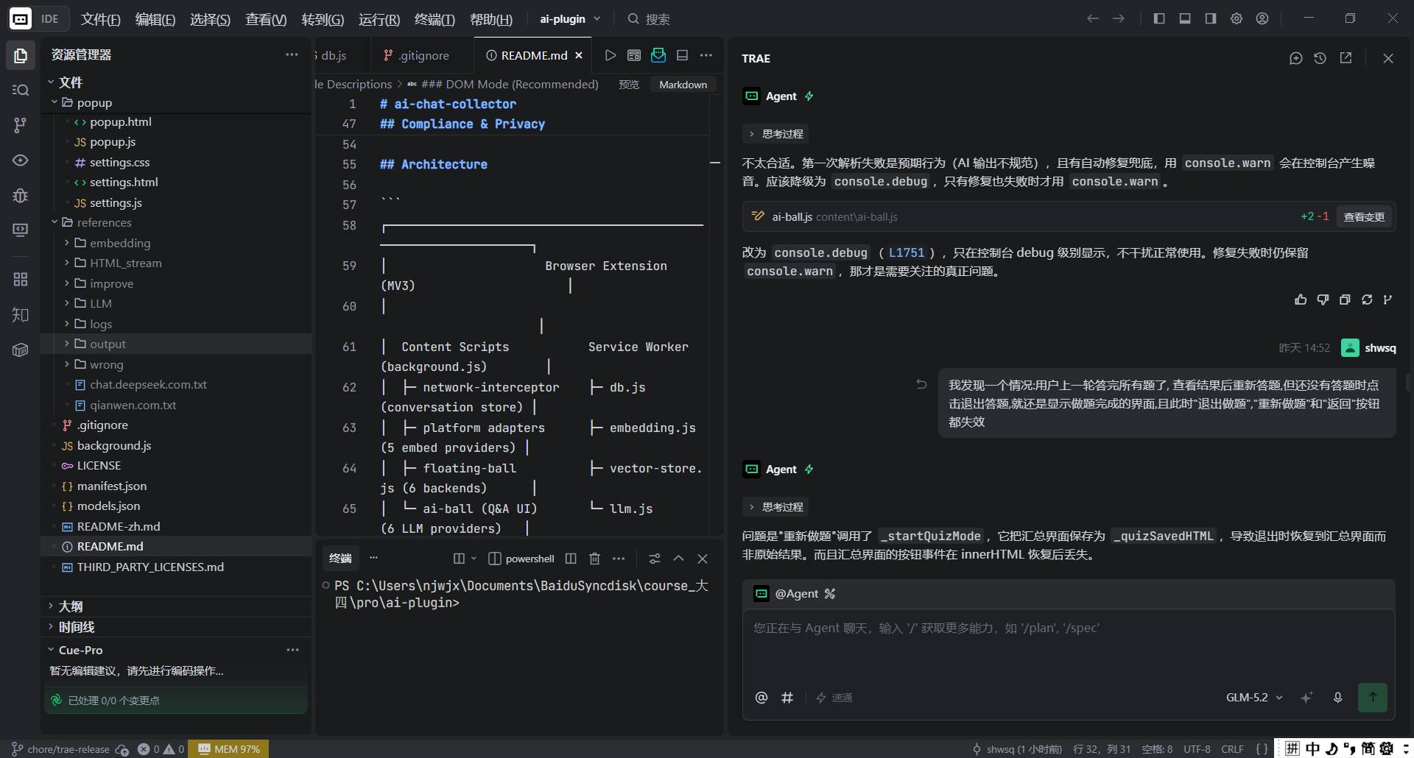This screenshot has width=1414, height=758.
Task: Regenerate the agent reply with refresh icon
Action: pos(1367,300)
